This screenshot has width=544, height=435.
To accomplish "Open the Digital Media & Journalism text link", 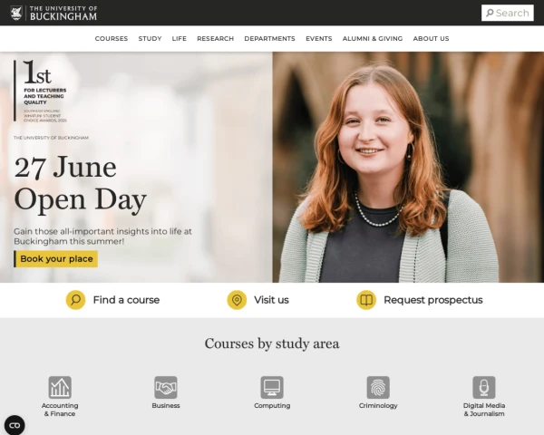I will (x=484, y=410).
